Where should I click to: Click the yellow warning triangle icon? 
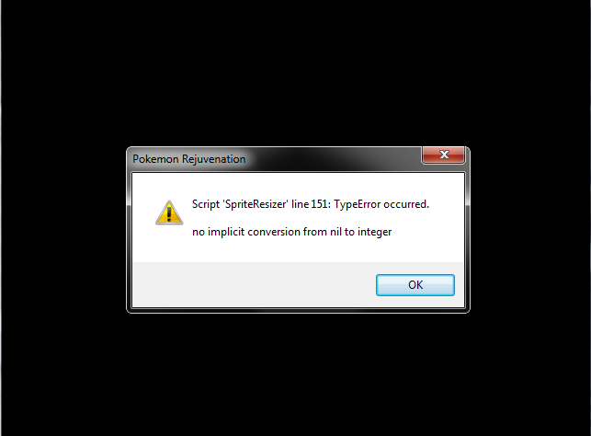click(169, 212)
